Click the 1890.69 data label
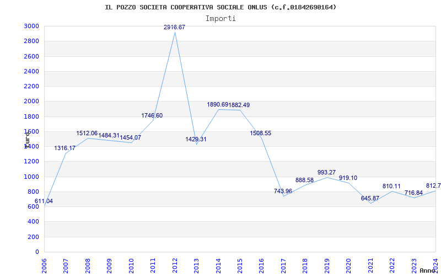Viewport: 441px width, 276px height. tap(217, 104)
